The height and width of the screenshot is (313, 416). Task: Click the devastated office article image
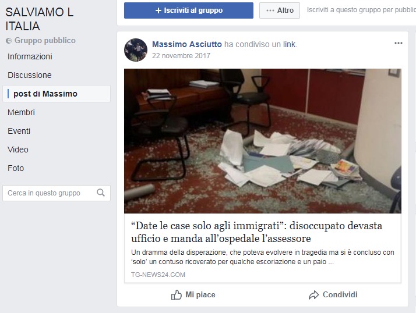(263, 141)
